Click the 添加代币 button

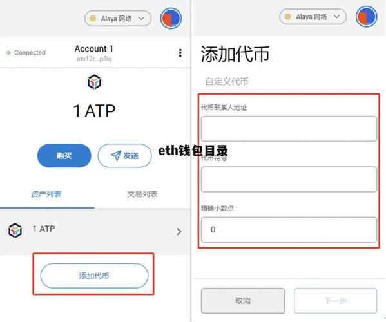pyautogui.click(x=94, y=276)
